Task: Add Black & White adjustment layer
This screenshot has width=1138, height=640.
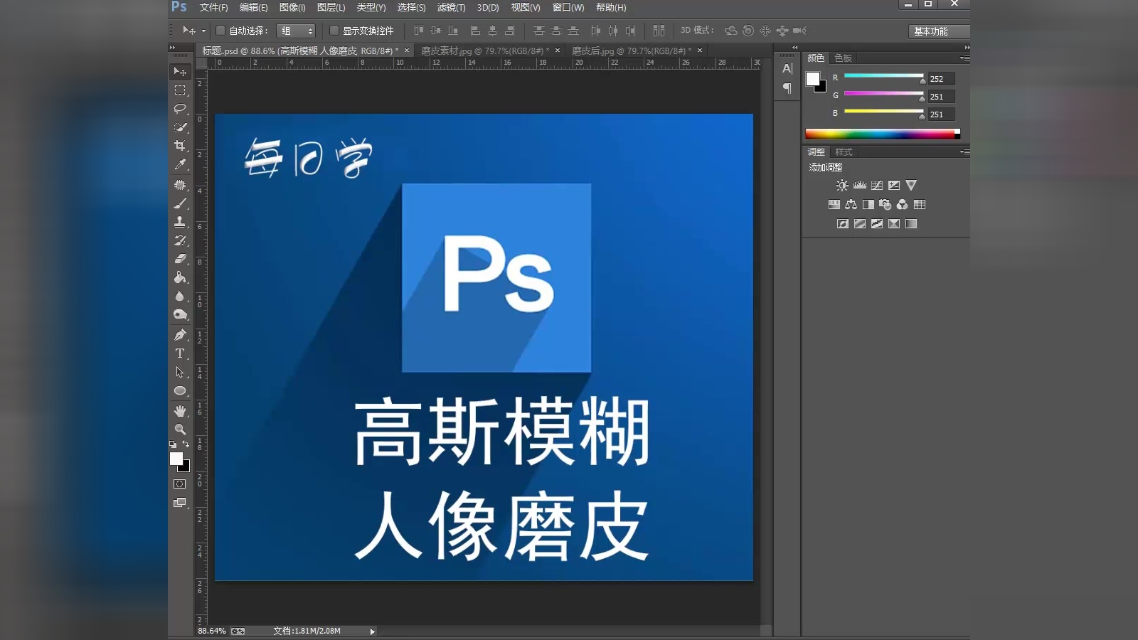Action: [868, 204]
